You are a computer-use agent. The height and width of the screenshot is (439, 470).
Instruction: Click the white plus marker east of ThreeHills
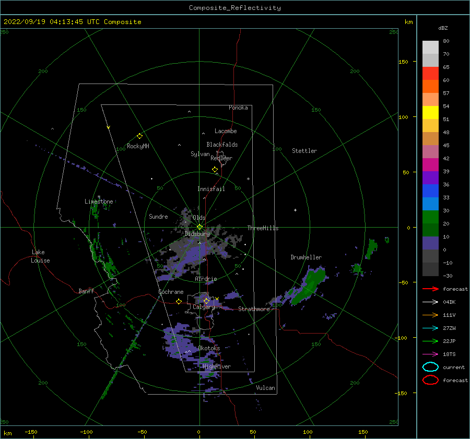coord(295,210)
